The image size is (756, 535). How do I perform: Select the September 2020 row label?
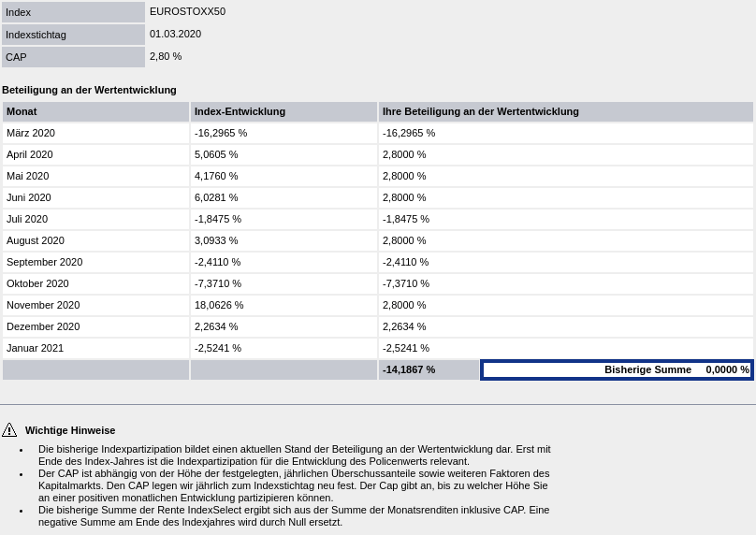click(x=44, y=262)
